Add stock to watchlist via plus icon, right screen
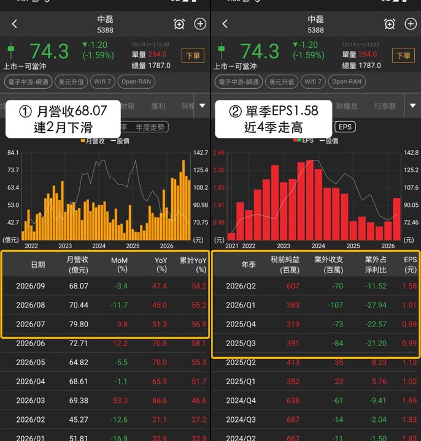 click(x=411, y=24)
